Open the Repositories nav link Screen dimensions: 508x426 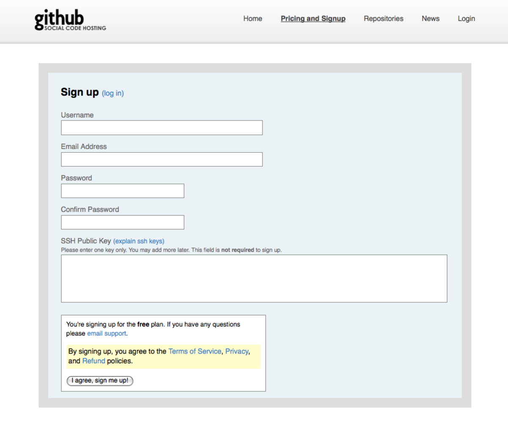tap(384, 19)
